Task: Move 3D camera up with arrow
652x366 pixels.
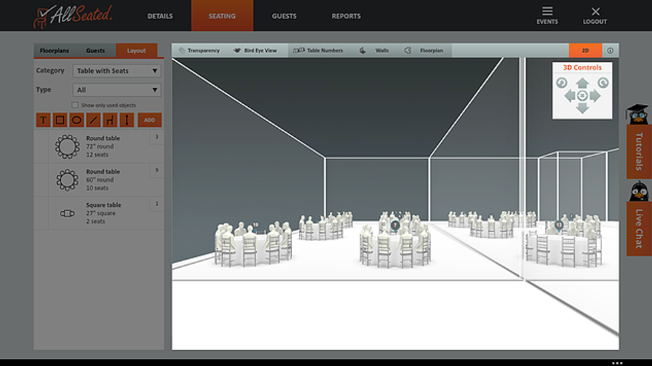Action: [x=582, y=83]
